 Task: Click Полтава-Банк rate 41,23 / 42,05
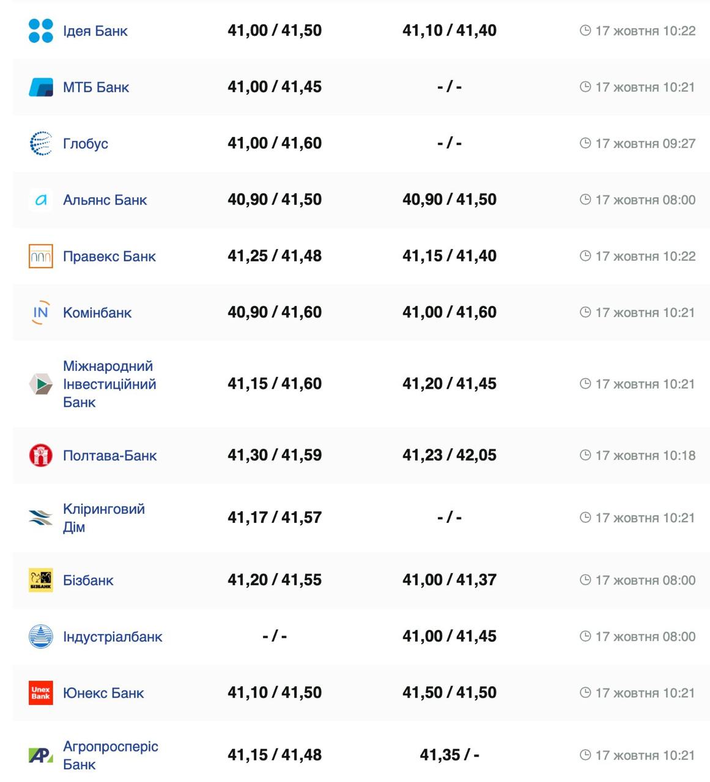tap(449, 455)
